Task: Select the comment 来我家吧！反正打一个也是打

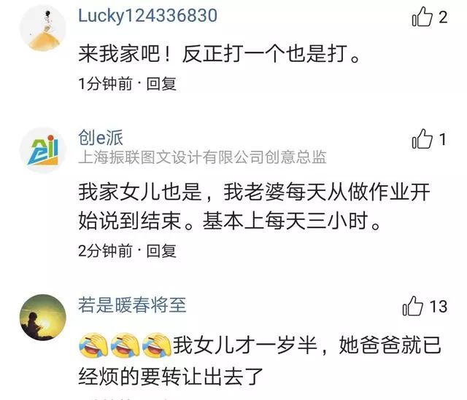Action: [x=219, y=54]
